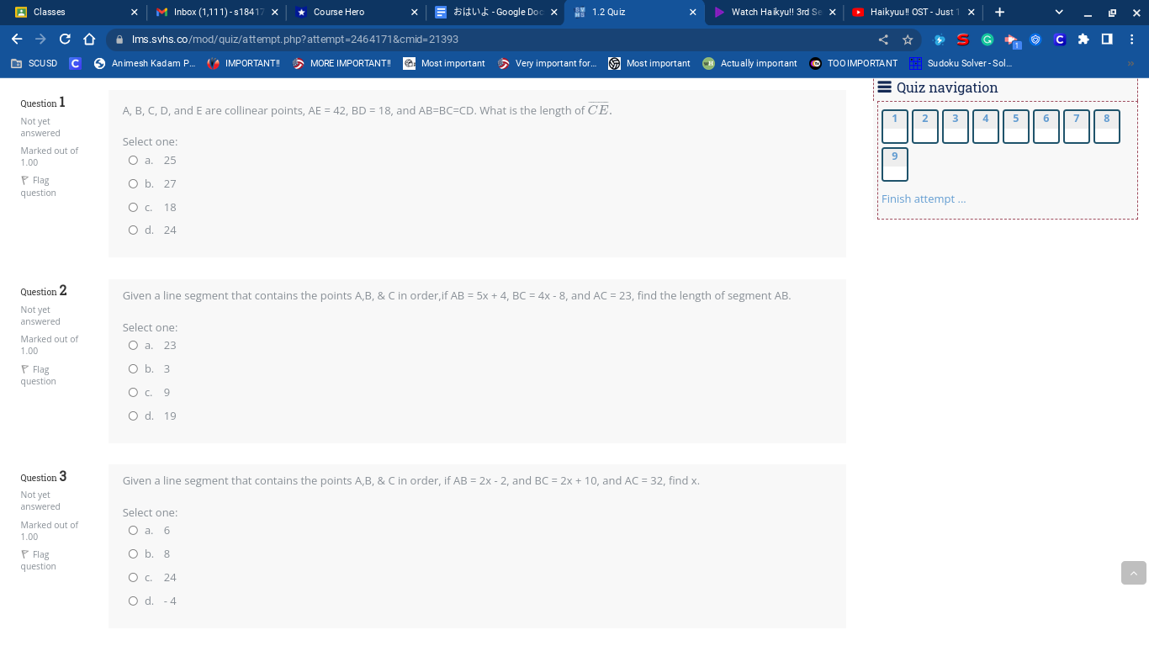Screen dimensions: 1149x646
Task: Open the Actually important bookmark
Action: pyautogui.click(x=749, y=63)
